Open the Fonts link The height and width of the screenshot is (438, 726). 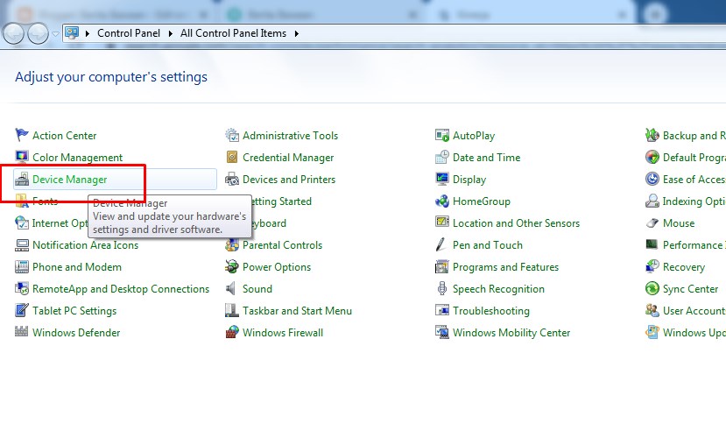click(45, 201)
